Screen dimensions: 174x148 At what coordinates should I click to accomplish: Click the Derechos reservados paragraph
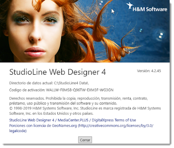(78, 101)
